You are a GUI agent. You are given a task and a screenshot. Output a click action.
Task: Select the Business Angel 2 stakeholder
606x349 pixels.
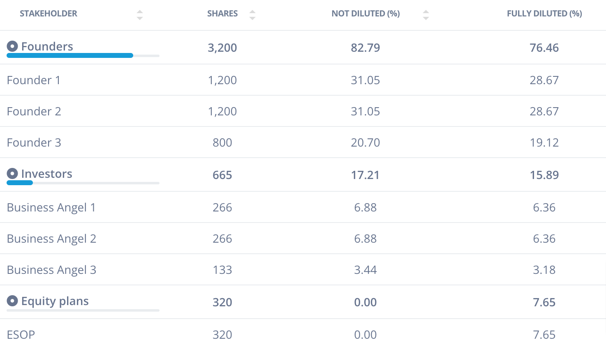pos(52,239)
